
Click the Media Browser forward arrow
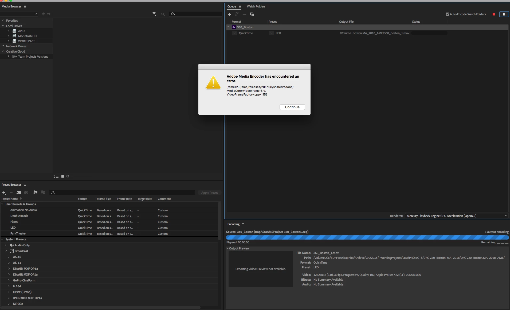point(49,14)
